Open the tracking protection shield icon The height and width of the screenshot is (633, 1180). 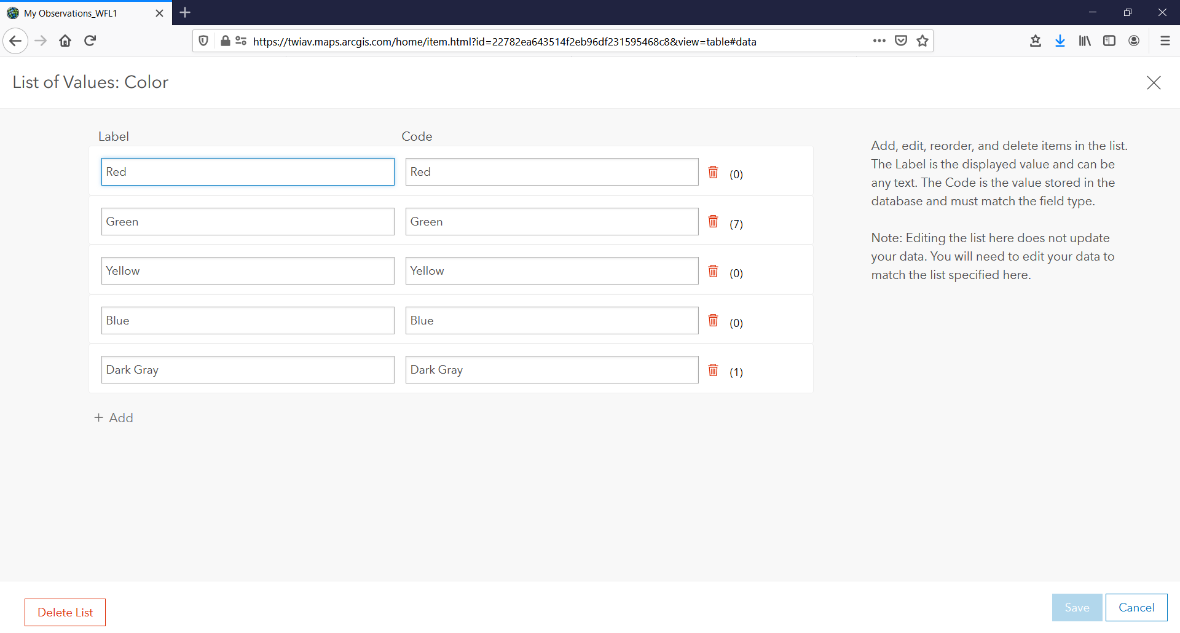pyautogui.click(x=203, y=41)
